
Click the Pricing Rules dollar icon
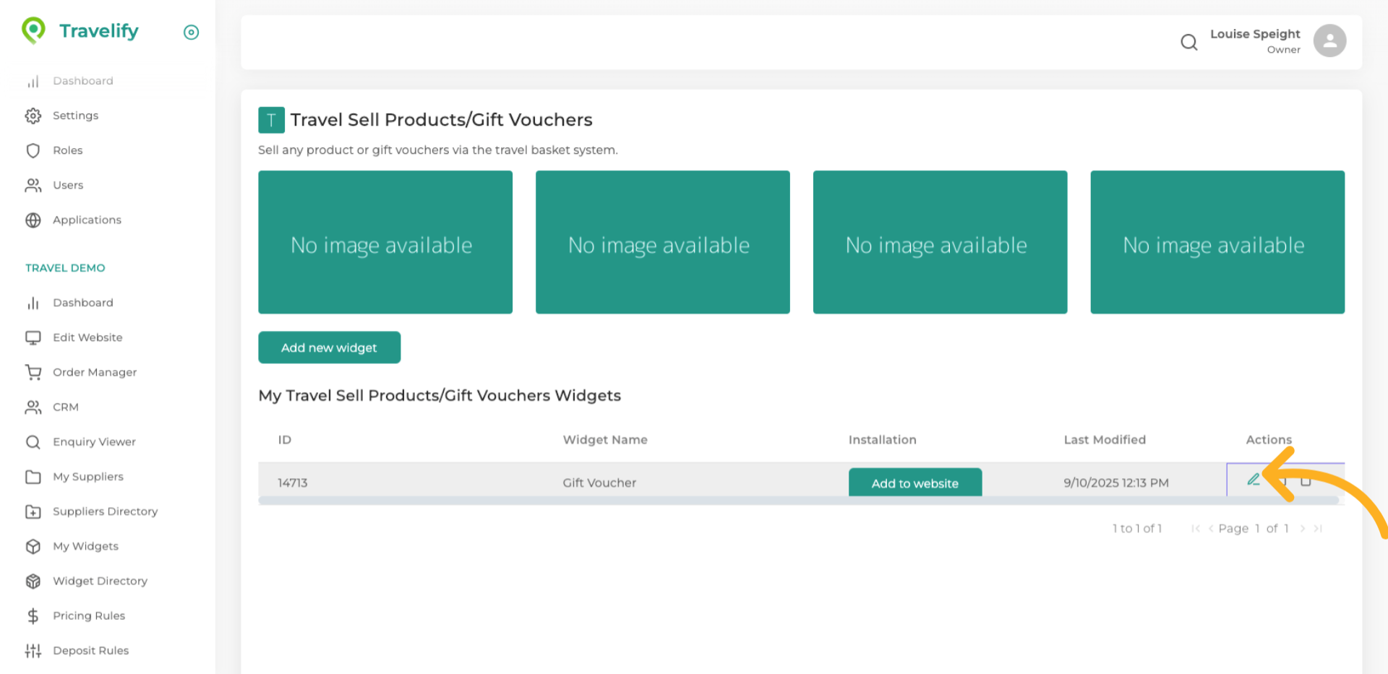[33, 615]
